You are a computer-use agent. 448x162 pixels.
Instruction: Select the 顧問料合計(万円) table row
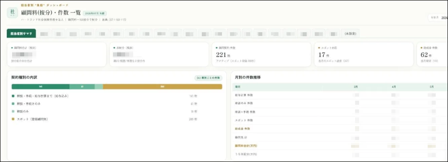[x=340, y=146]
